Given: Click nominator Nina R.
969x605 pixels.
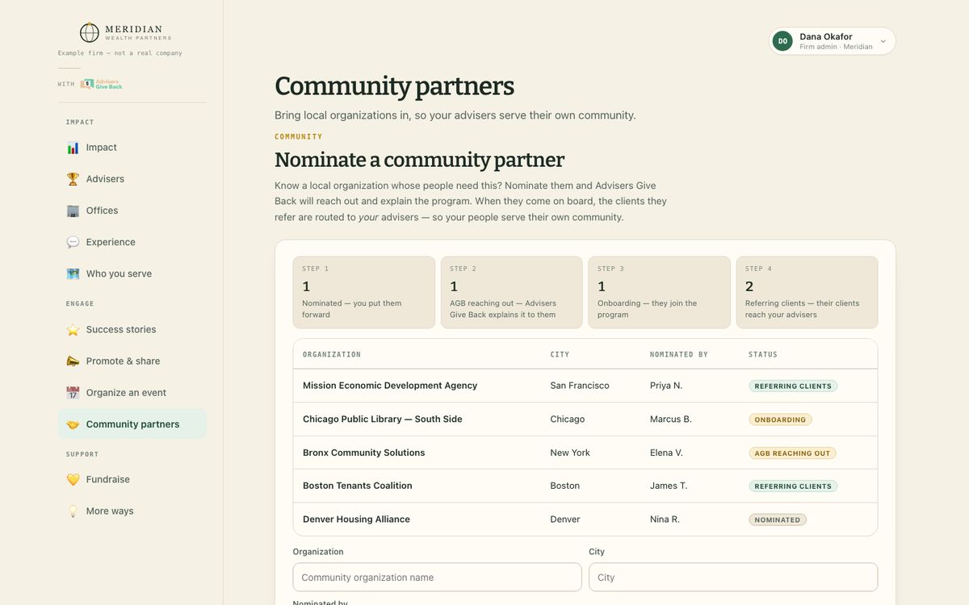Looking at the screenshot, I should click(x=665, y=519).
